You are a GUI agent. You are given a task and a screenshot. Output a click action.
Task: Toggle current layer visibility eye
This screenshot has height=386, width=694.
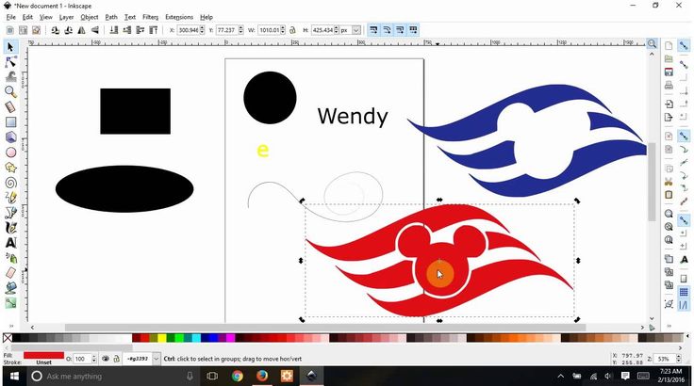tap(106, 359)
